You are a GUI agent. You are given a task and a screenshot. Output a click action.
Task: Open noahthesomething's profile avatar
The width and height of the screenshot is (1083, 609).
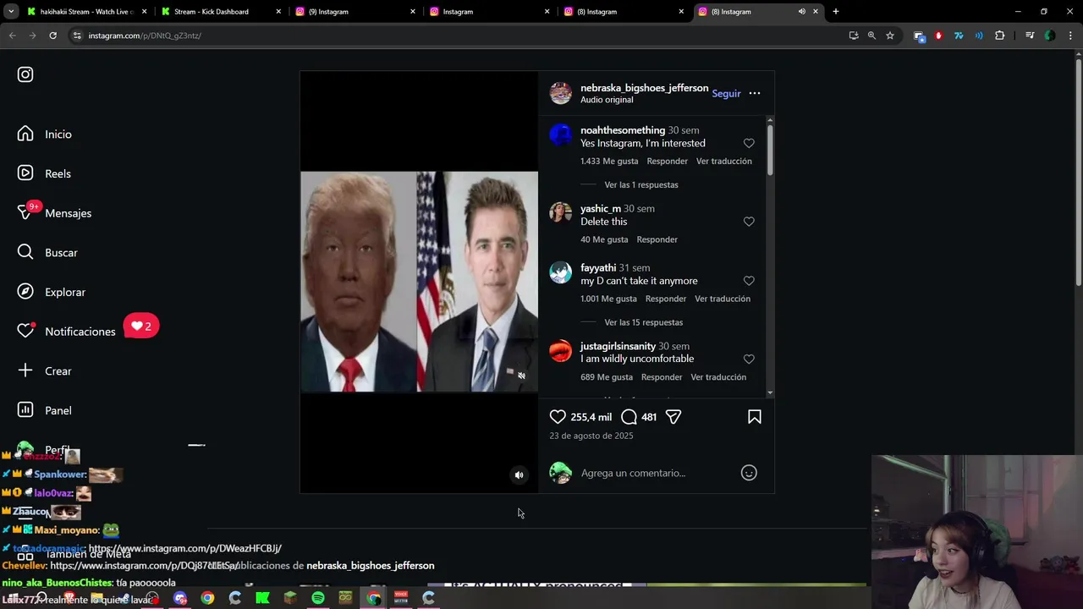[x=561, y=134]
